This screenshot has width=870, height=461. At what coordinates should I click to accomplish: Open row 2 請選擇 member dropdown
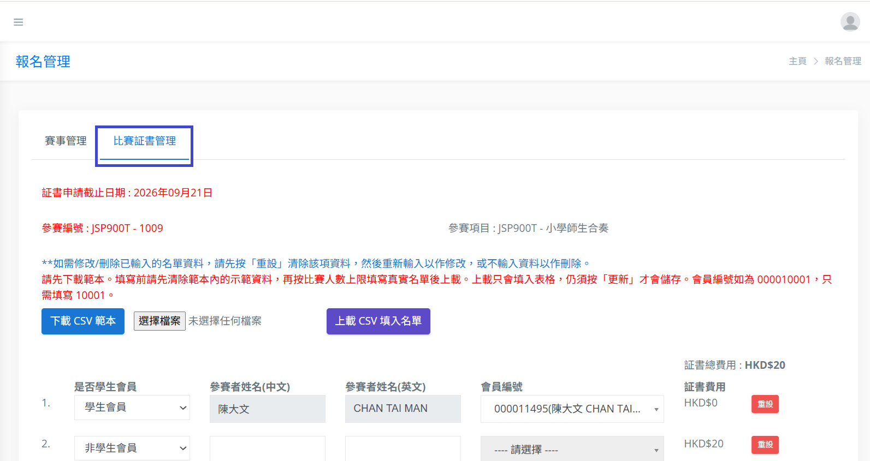click(572, 450)
